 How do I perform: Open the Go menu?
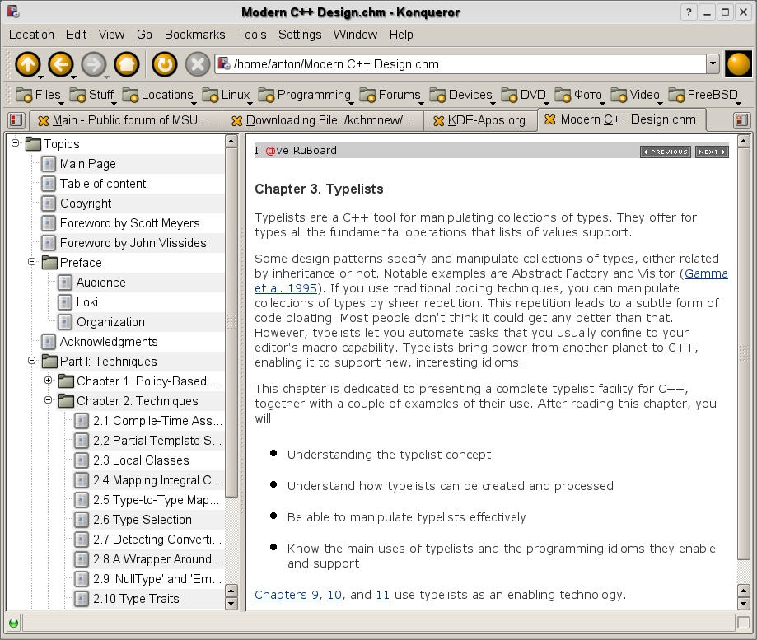(144, 35)
